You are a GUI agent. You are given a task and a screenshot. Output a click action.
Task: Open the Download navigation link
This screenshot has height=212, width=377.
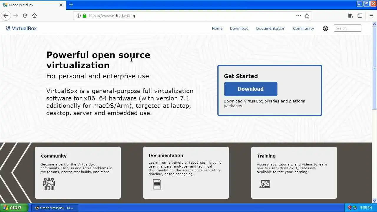(x=239, y=28)
